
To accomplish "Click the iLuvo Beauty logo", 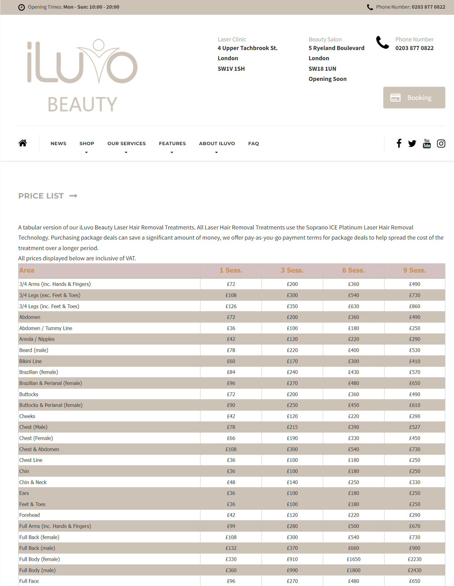I will pyautogui.click(x=82, y=75).
